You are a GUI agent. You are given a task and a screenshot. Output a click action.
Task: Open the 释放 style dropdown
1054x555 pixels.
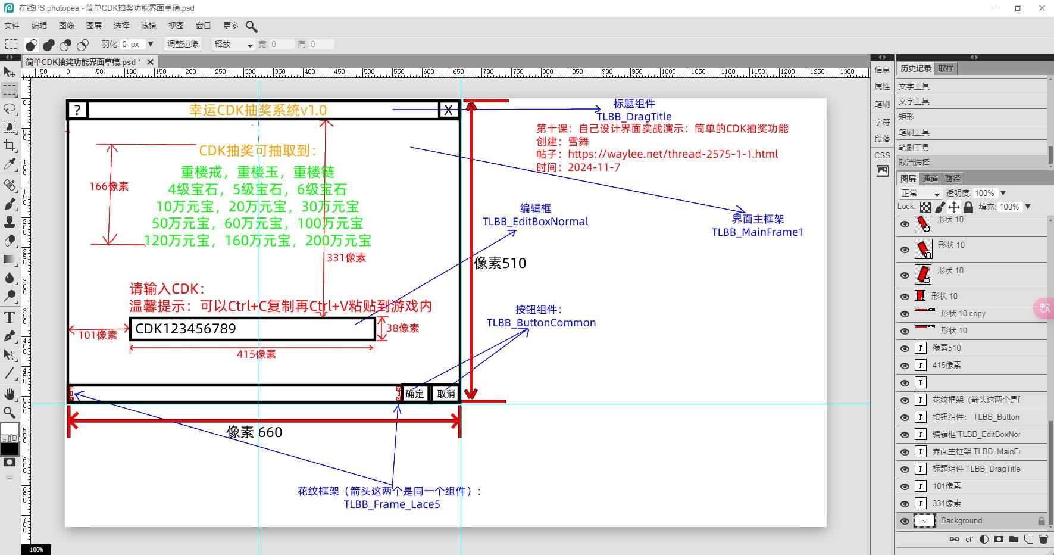tap(233, 45)
